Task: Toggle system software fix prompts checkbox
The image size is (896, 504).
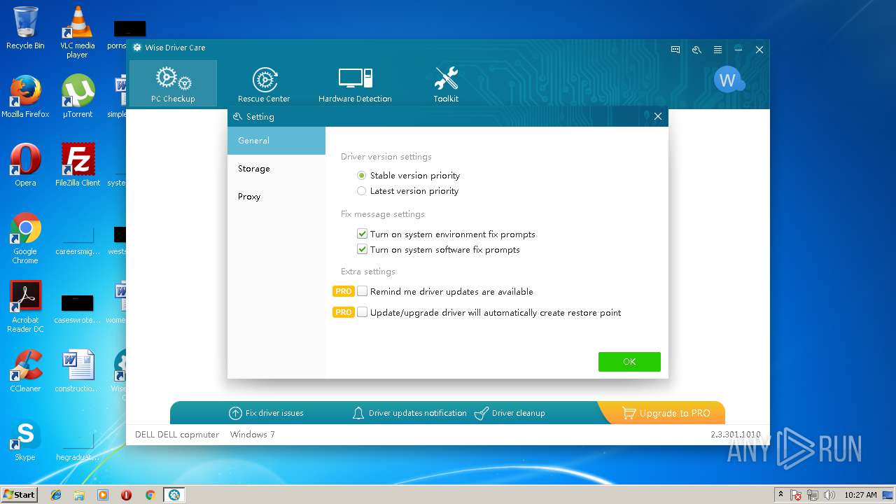Action: tap(362, 249)
